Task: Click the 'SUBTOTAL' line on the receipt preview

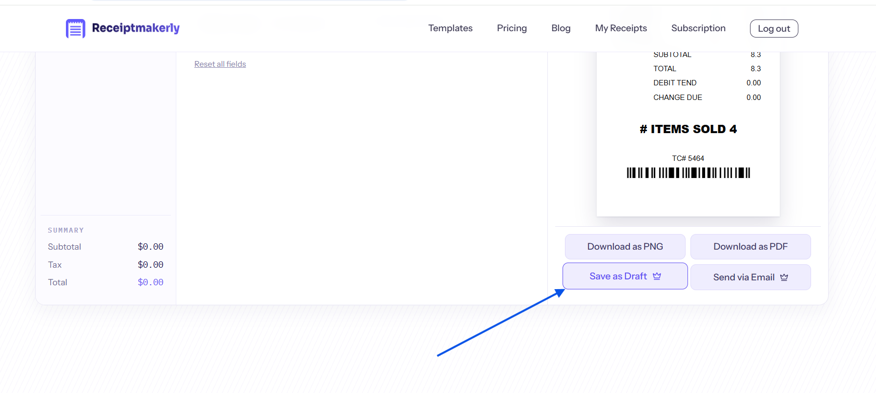Action: pos(707,55)
